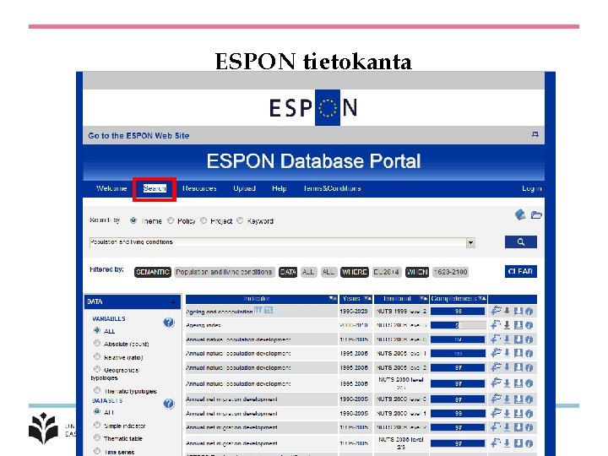Sort by the Completeness column arrows

(x=482, y=298)
